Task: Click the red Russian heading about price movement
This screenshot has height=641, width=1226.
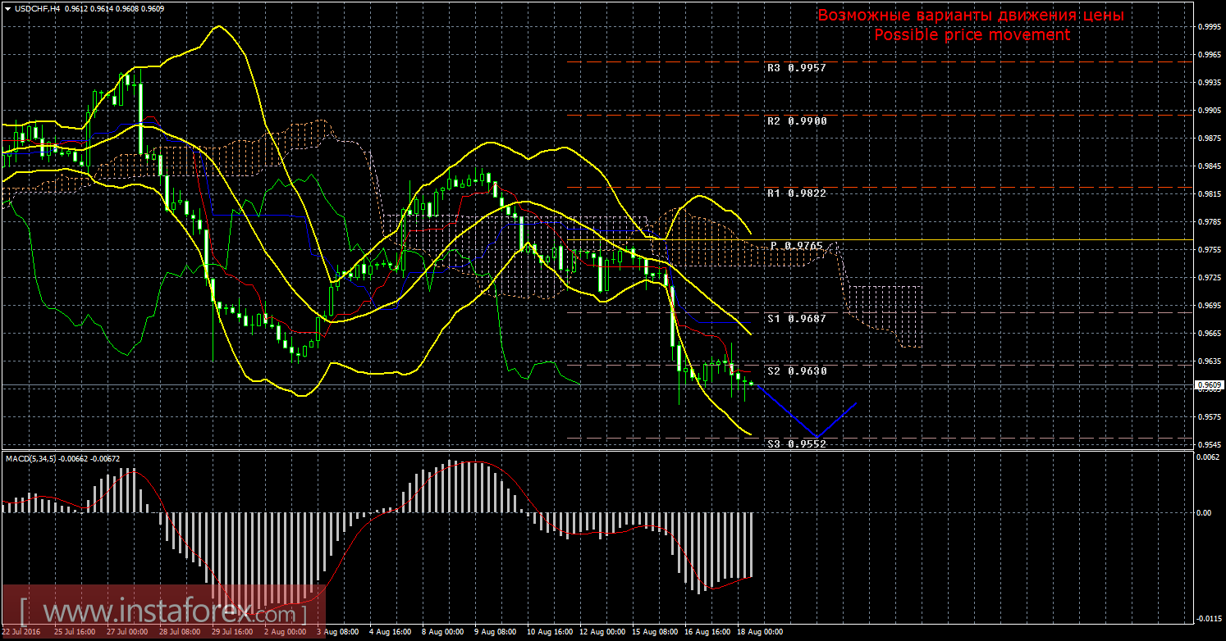Action: [x=971, y=16]
